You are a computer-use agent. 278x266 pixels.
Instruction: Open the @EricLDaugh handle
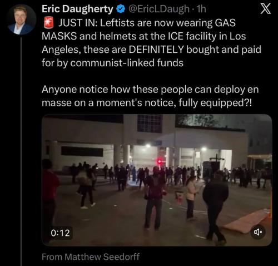pos(159,9)
